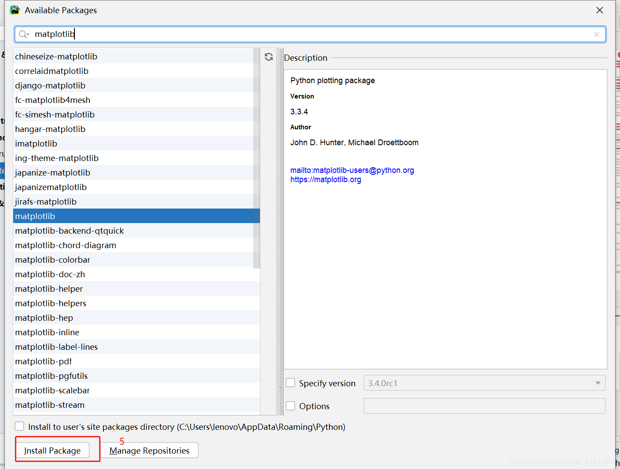620x469 pixels.
Task: Select matplotlib-stream package
Action: (x=137, y=405)
